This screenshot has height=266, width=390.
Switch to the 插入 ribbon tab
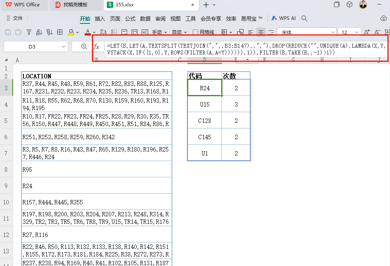click(100, 19)
